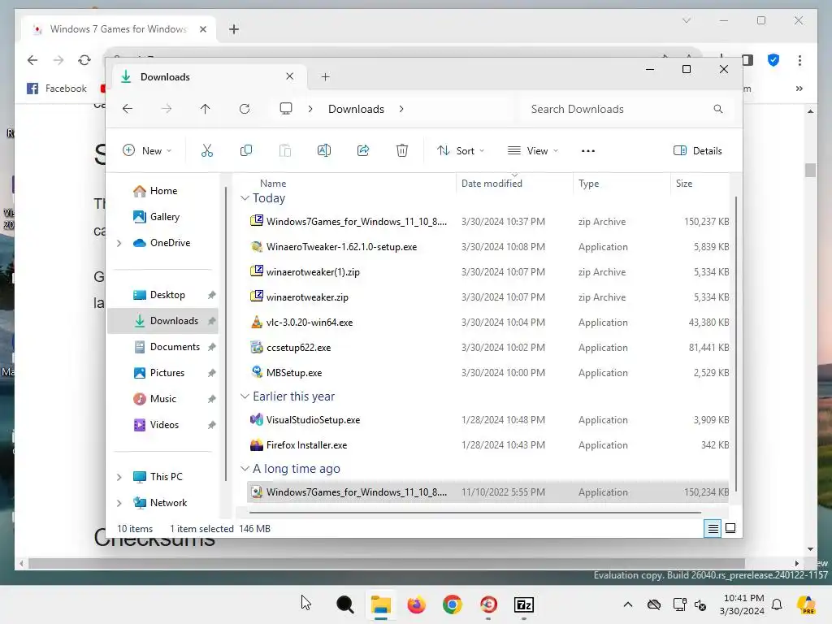
Task: Click Facebook bookmark in Chrome
Action: (57, 89)
